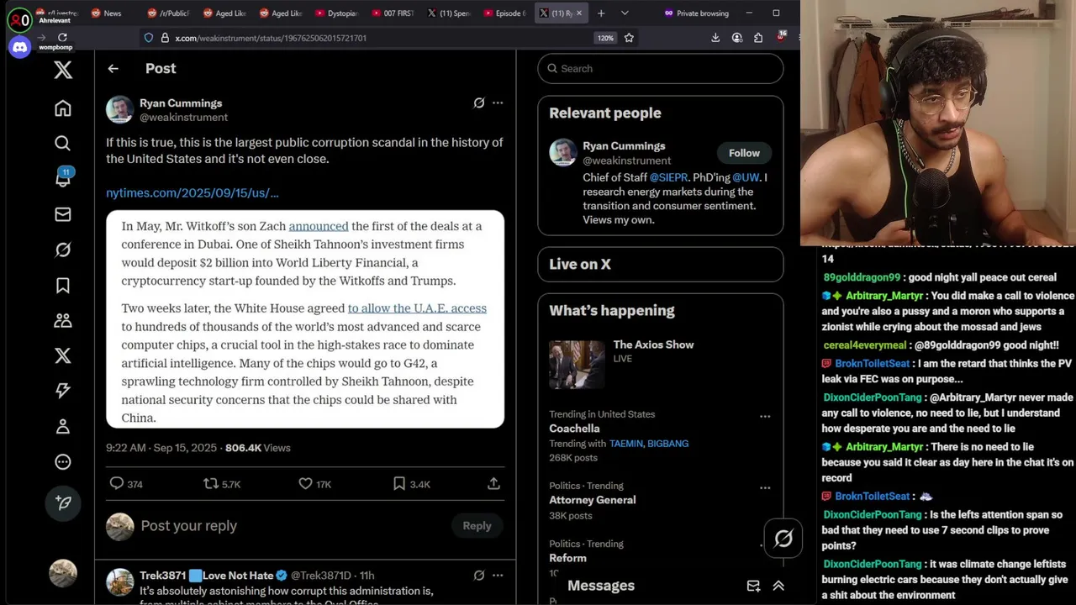Click new message icon in Messages bar

[753, 586]
